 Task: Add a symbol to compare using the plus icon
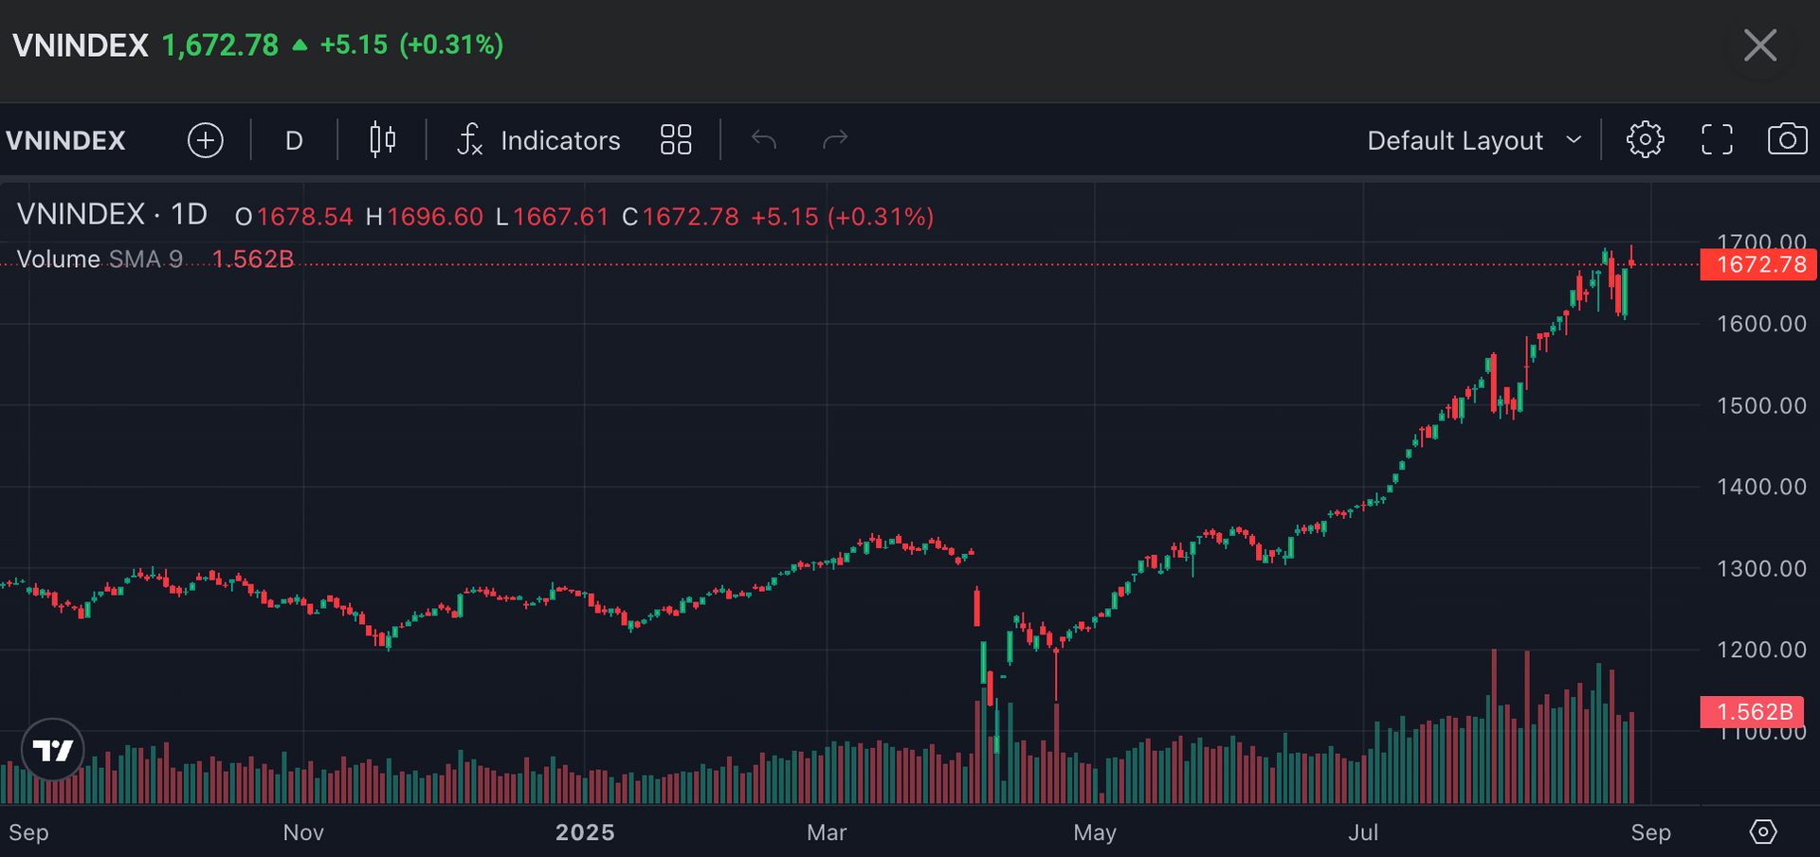click(206, 140)
